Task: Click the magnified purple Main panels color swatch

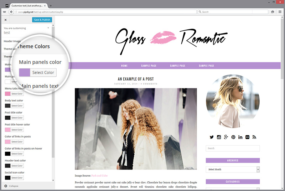Action: click(25, 72)
